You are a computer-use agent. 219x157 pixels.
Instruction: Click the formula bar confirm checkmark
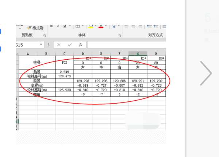pyautogui.click(x=70, y=45)
